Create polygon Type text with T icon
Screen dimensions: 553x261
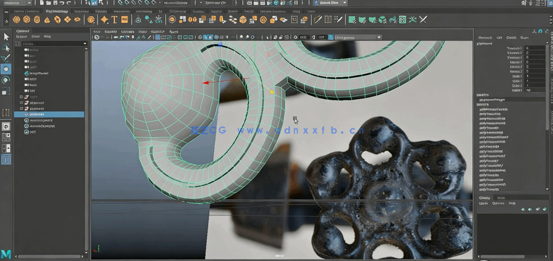coord(114,19)
